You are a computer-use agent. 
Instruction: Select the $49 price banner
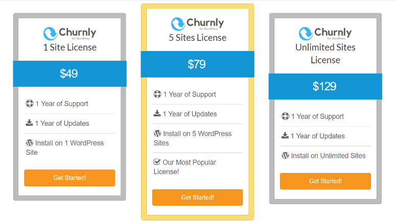coord(69,73)
